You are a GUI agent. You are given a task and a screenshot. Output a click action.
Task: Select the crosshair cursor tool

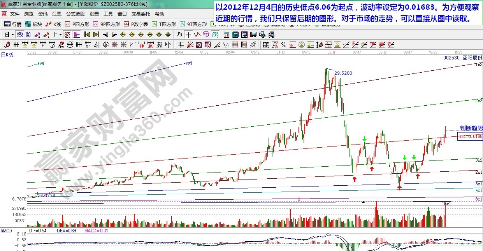tap(188, 35)
